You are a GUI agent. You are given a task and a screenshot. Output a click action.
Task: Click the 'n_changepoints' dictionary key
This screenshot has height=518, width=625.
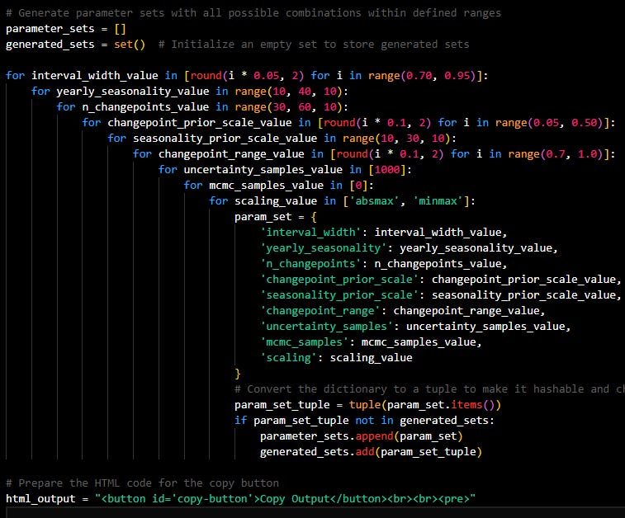(311, 264)
